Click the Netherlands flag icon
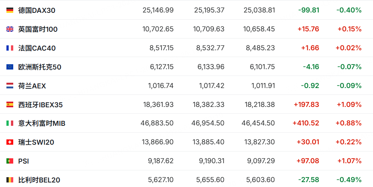The height and width of the screenshot is (187, 373). tap(10, 86)
